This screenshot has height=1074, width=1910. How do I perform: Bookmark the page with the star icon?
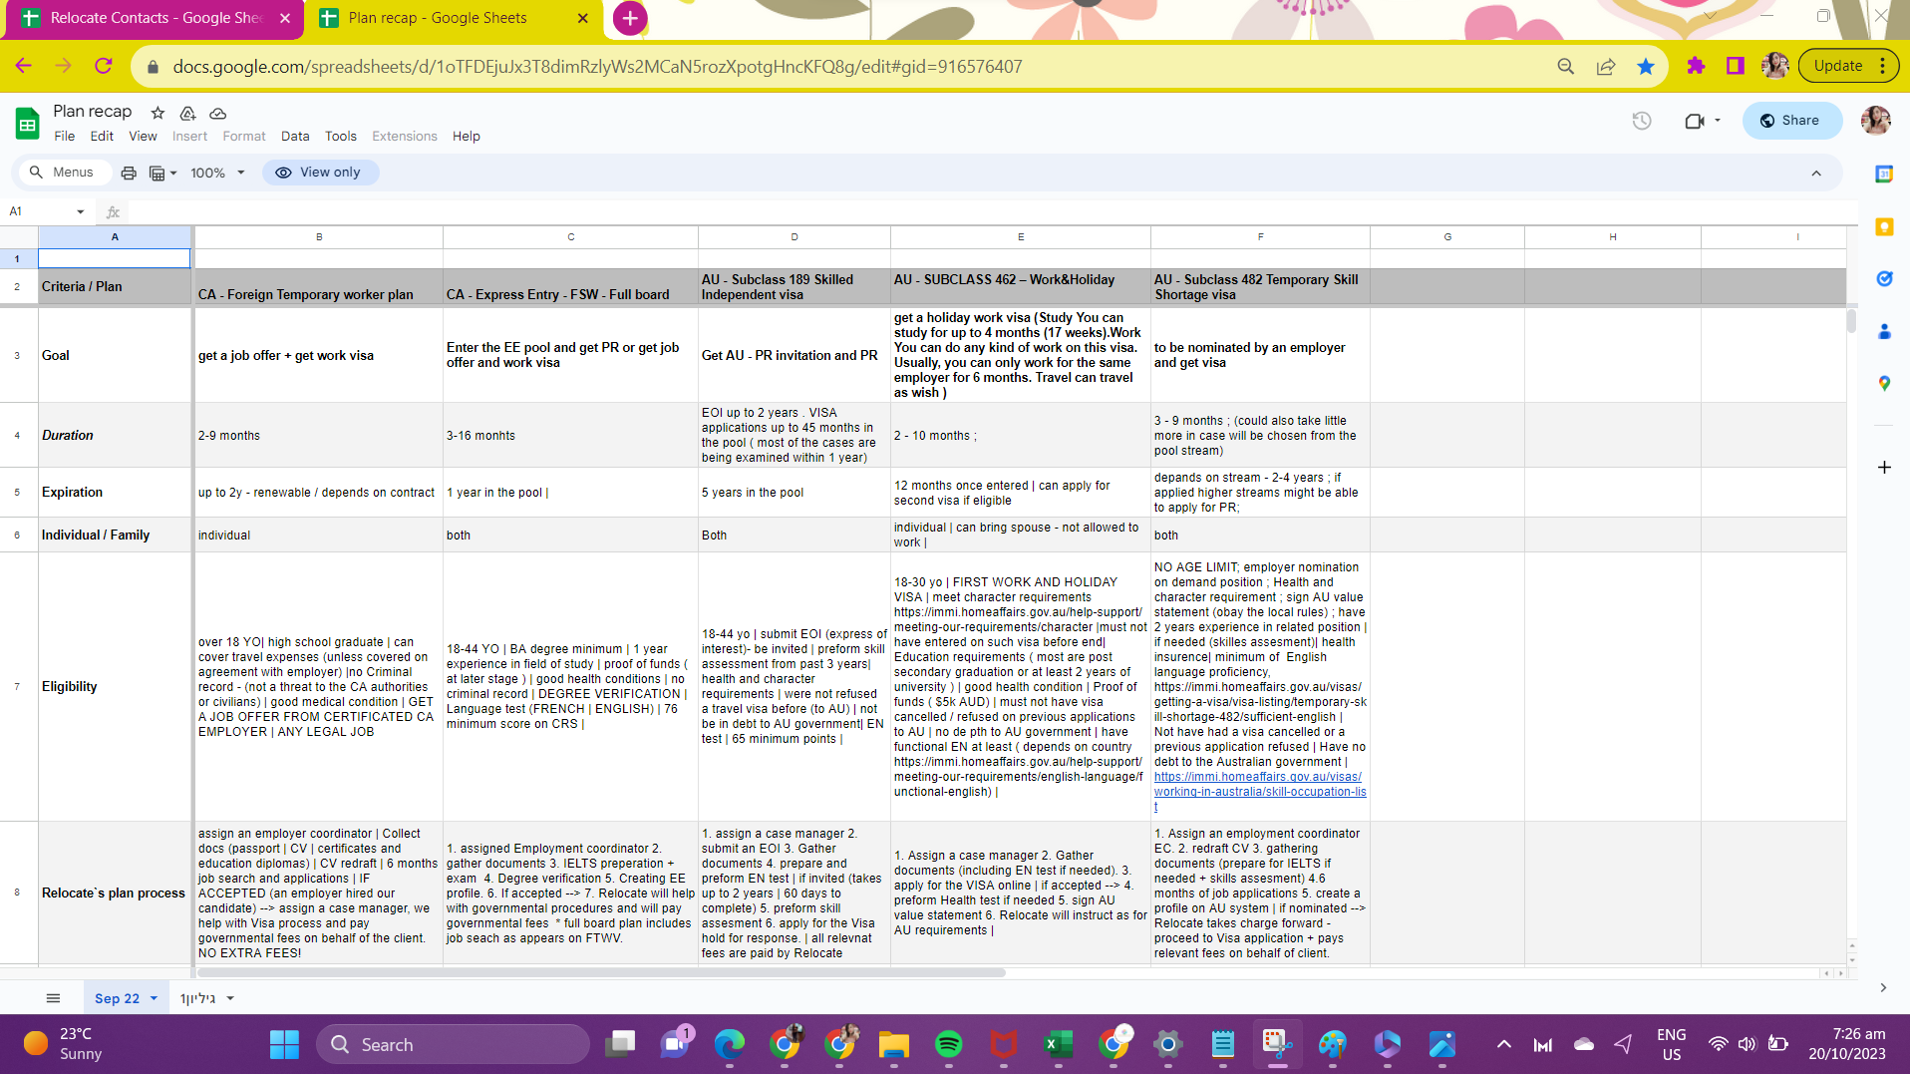click(x=1646, y=66)
